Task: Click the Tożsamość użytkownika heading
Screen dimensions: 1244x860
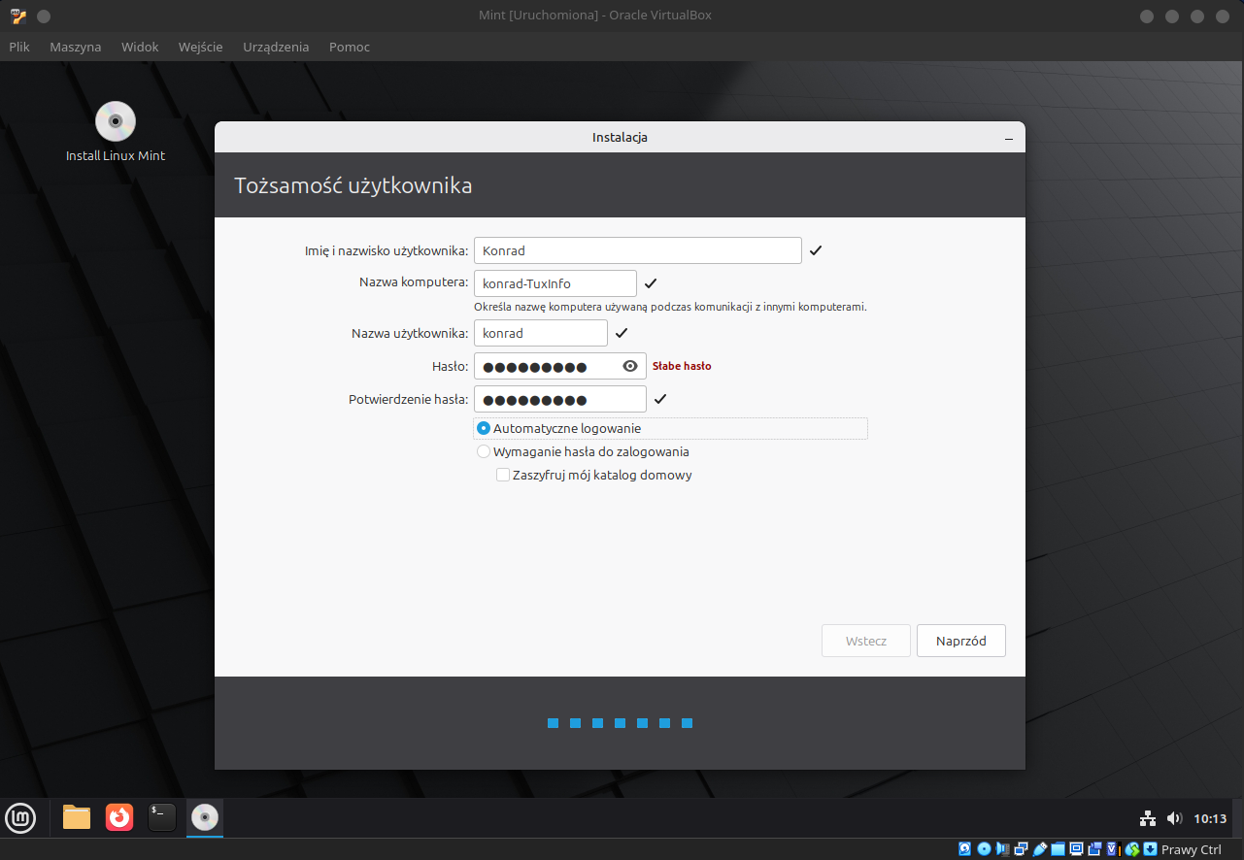Action: point(353,185)
